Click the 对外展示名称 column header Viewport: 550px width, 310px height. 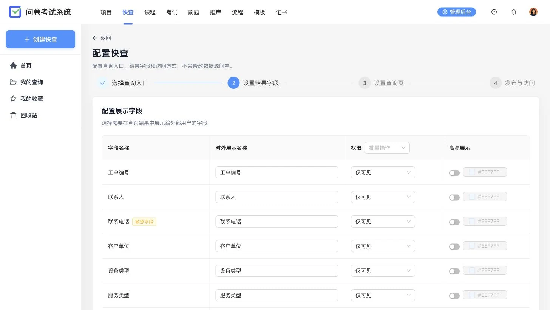click(x=231, y=148)
